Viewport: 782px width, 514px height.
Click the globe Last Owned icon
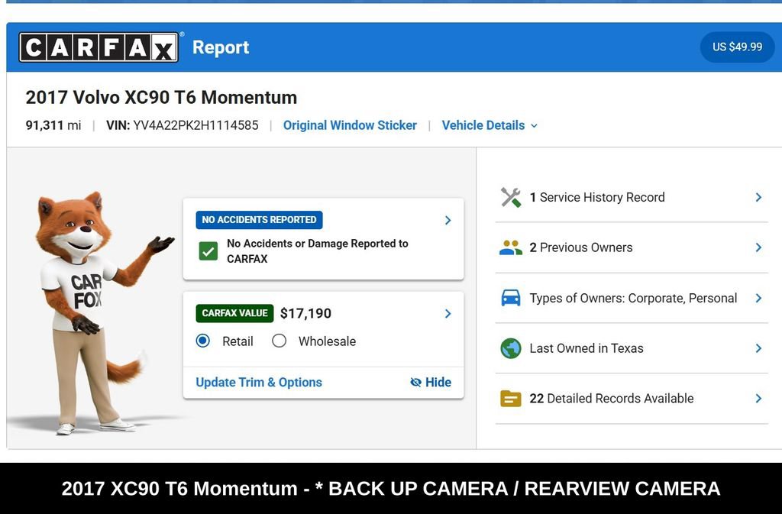click(511, 348)
